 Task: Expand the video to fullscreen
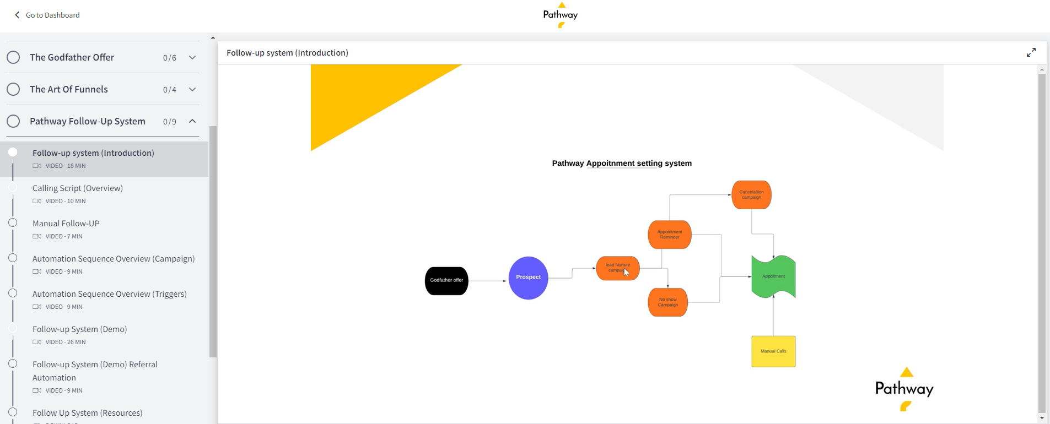pos(1031,52)
